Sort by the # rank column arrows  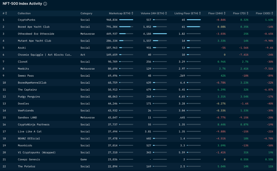tap(6, 13)
